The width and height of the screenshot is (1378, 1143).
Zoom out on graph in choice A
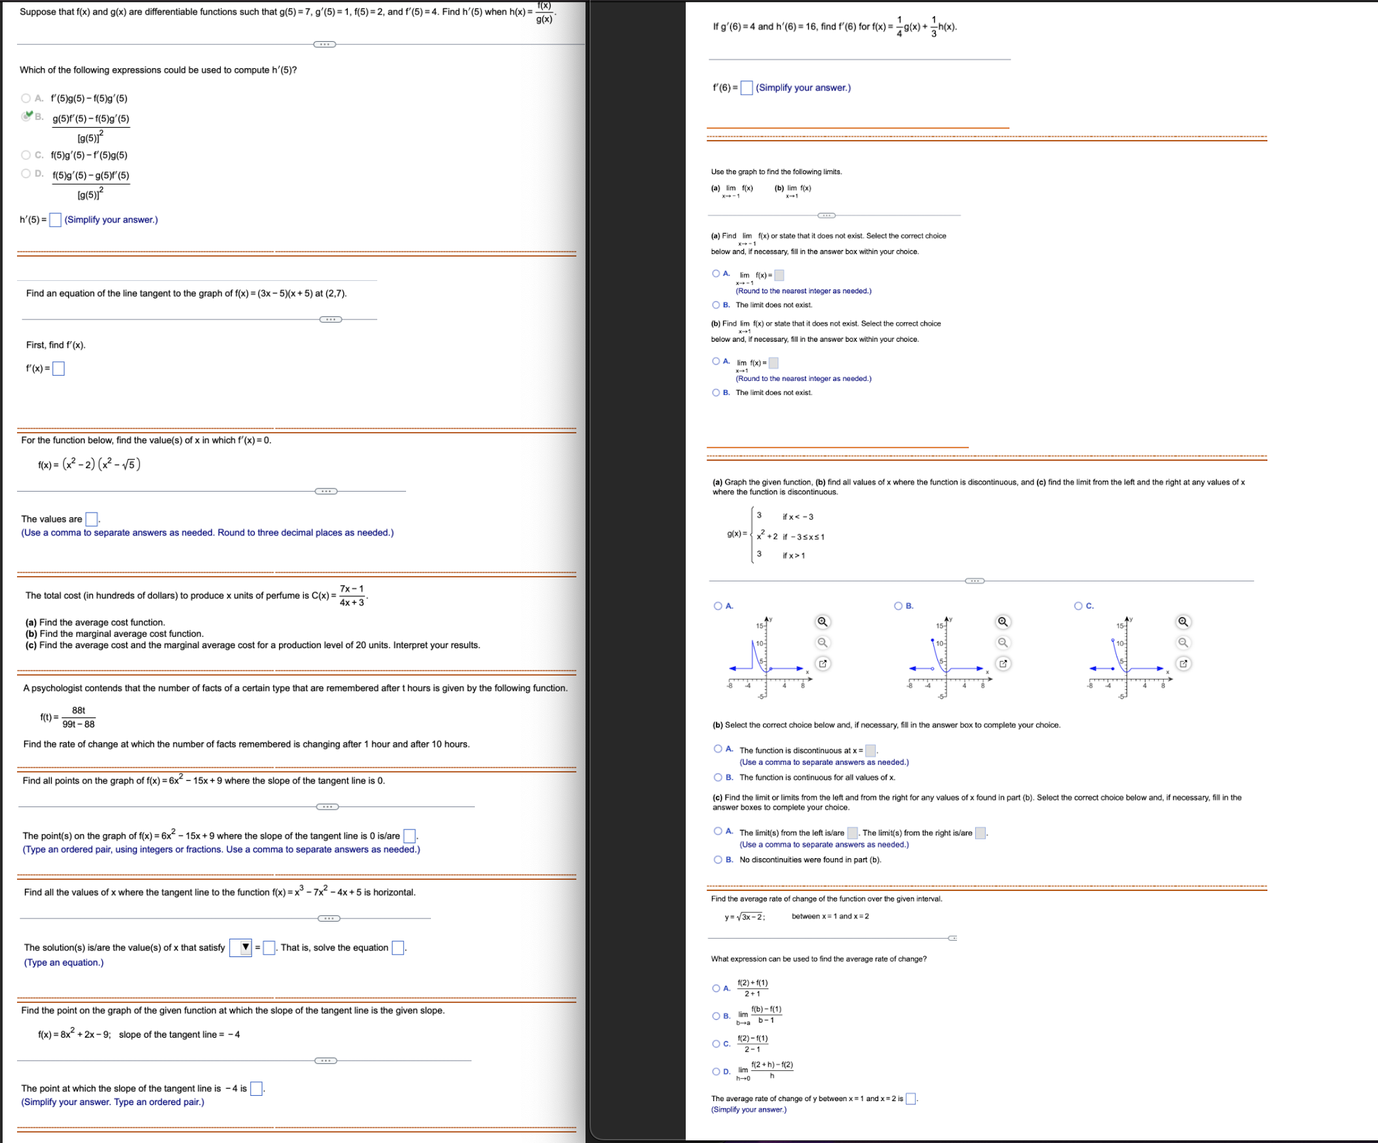822,643
